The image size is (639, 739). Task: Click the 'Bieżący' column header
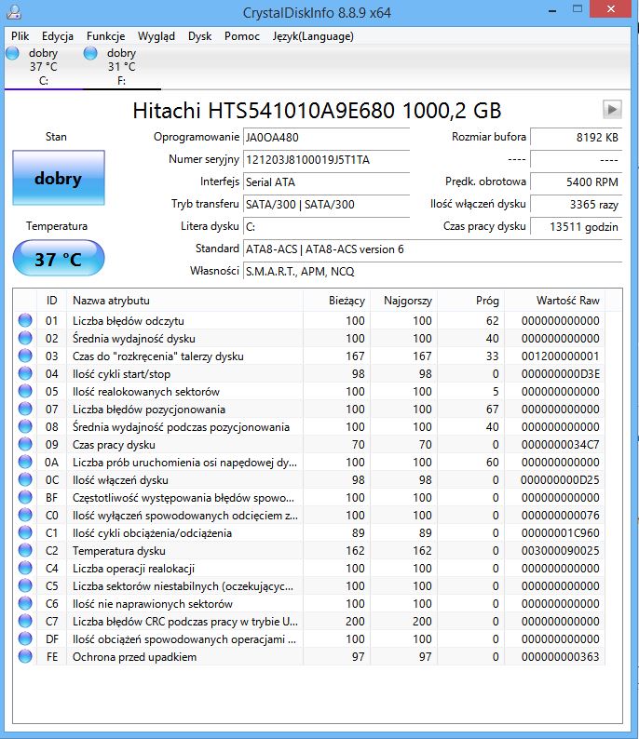pos(336,301)
